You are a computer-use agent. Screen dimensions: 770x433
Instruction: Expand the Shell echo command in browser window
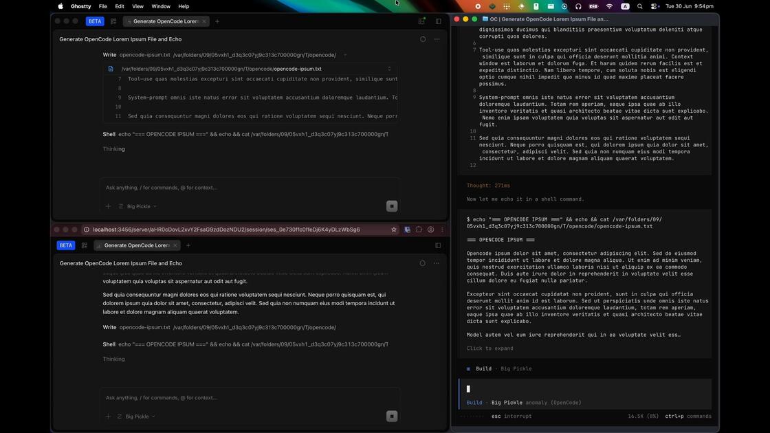tap(245, 344)
